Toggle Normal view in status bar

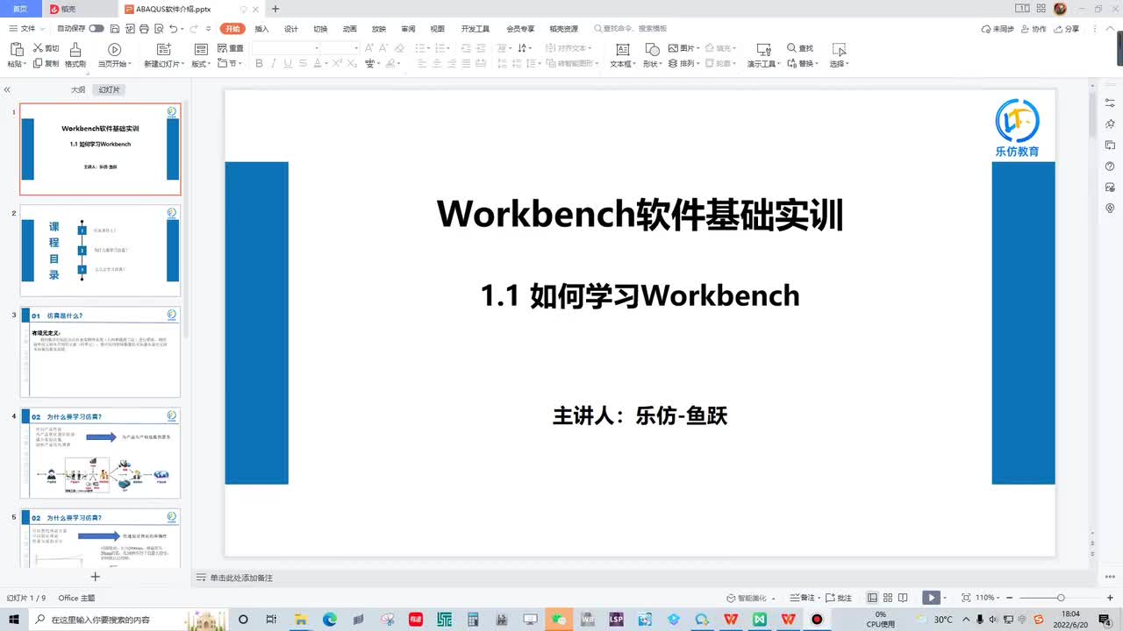872,598
